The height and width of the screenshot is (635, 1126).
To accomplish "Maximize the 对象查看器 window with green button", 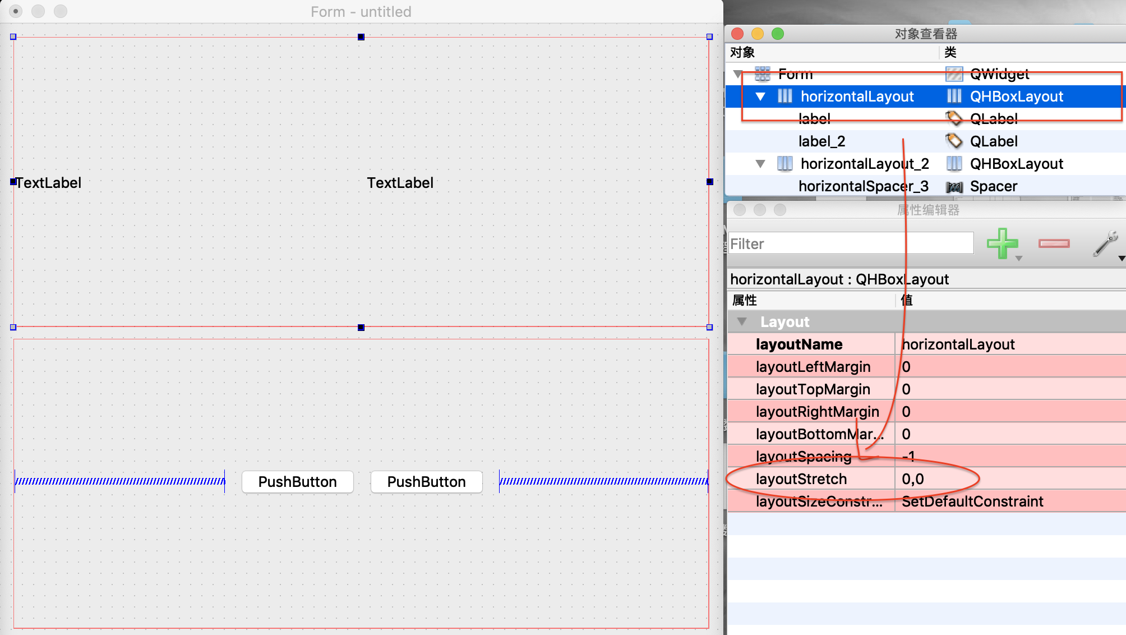I will click(778, 34).
